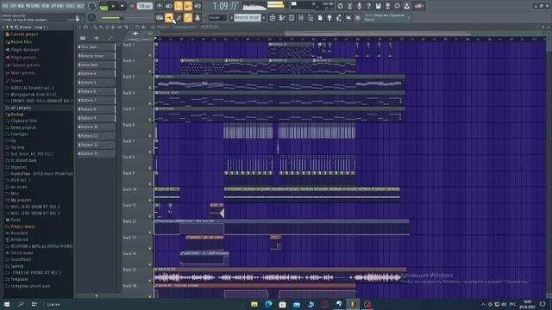Select Pattern 4 in the picker

click(x=96, y=73)
